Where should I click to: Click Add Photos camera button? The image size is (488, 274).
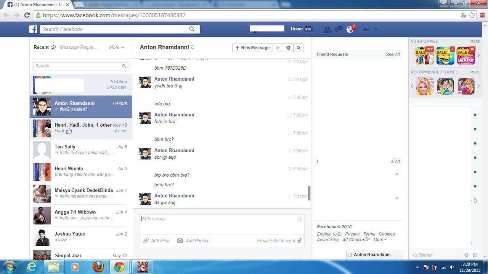(193, 241)
